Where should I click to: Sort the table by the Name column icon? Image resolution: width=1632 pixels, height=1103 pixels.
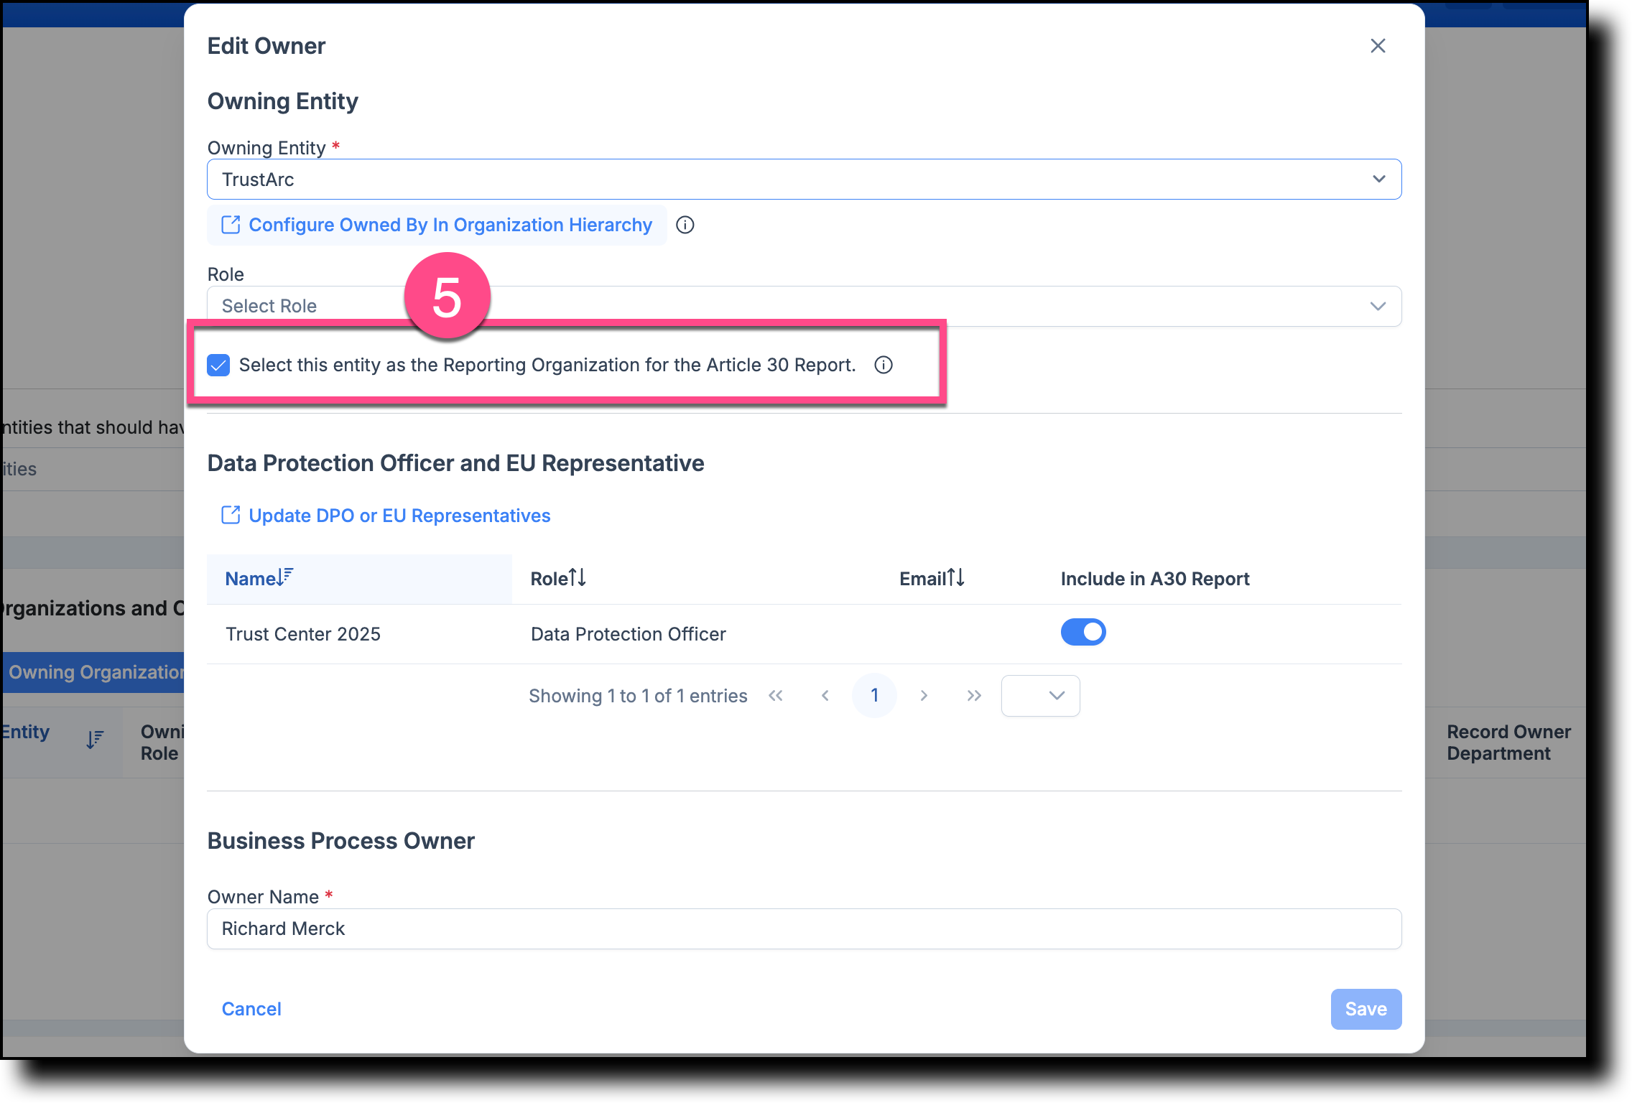284,574
